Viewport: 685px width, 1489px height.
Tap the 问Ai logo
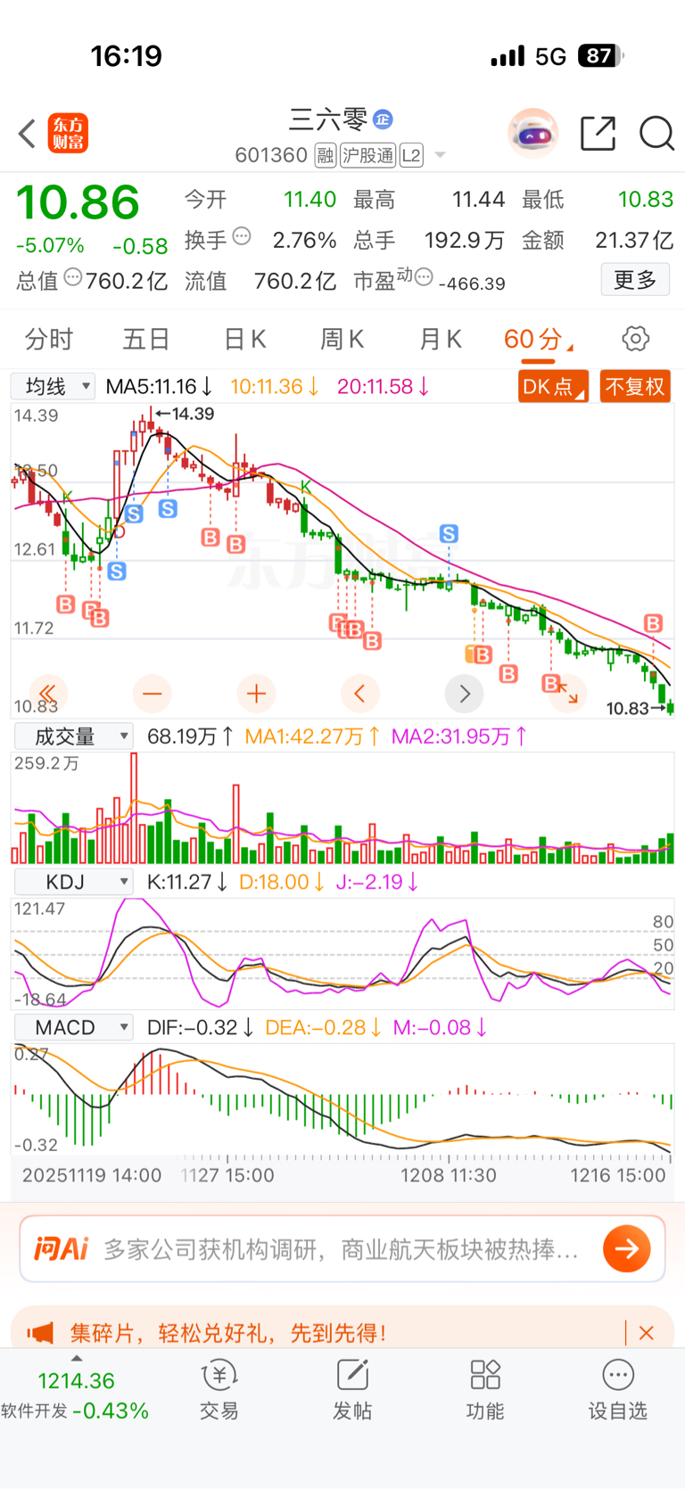coord(61,1248)
